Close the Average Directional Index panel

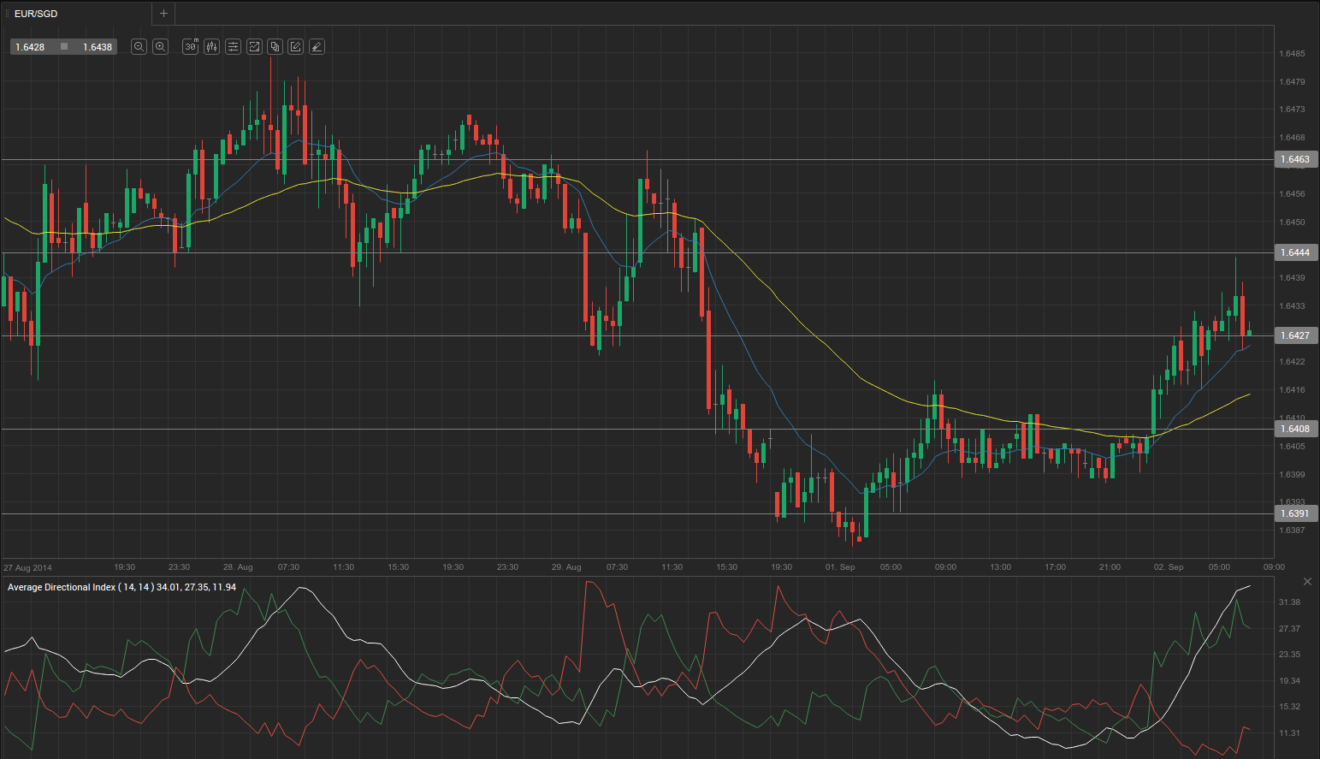tap(1306, 582)
